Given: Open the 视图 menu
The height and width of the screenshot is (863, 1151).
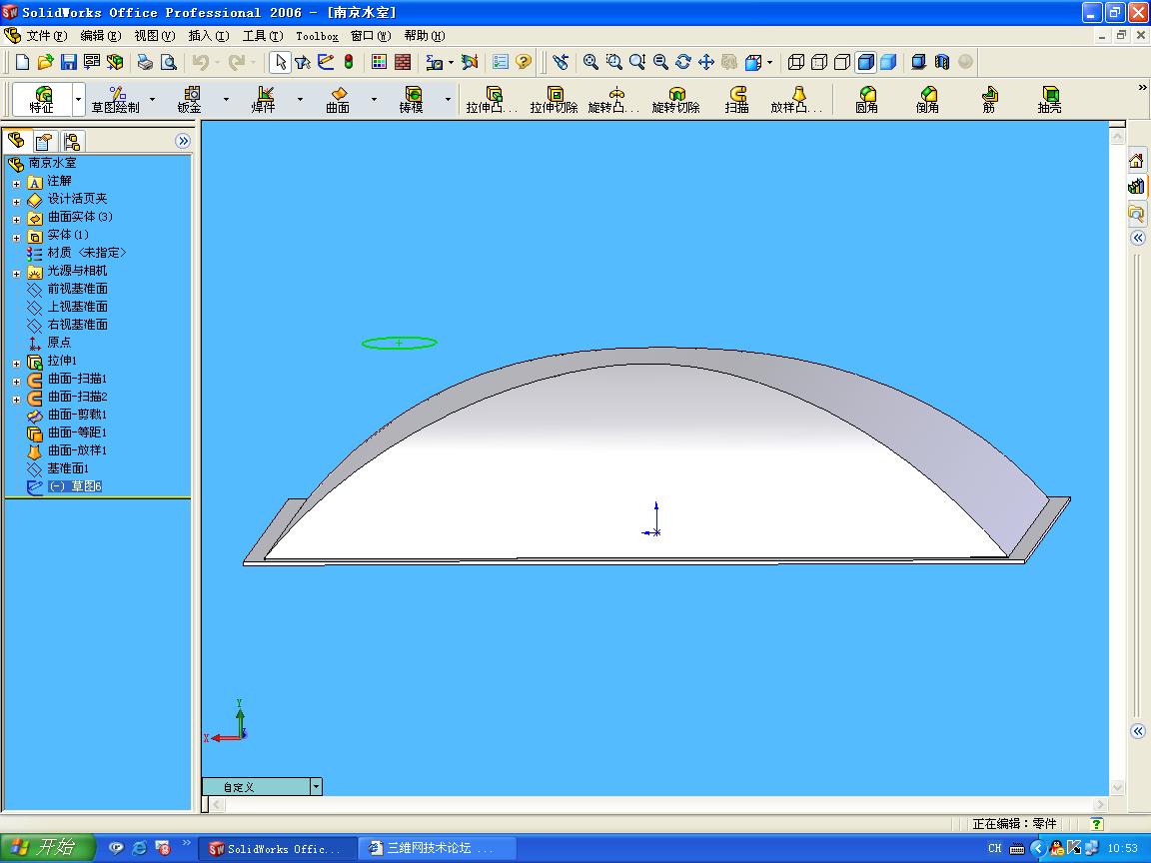Looking at the screenshot, I should pyautogui.click(x=154, y=36).
